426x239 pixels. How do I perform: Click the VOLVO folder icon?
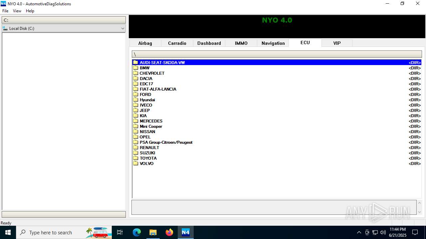(x=135, y=163)
